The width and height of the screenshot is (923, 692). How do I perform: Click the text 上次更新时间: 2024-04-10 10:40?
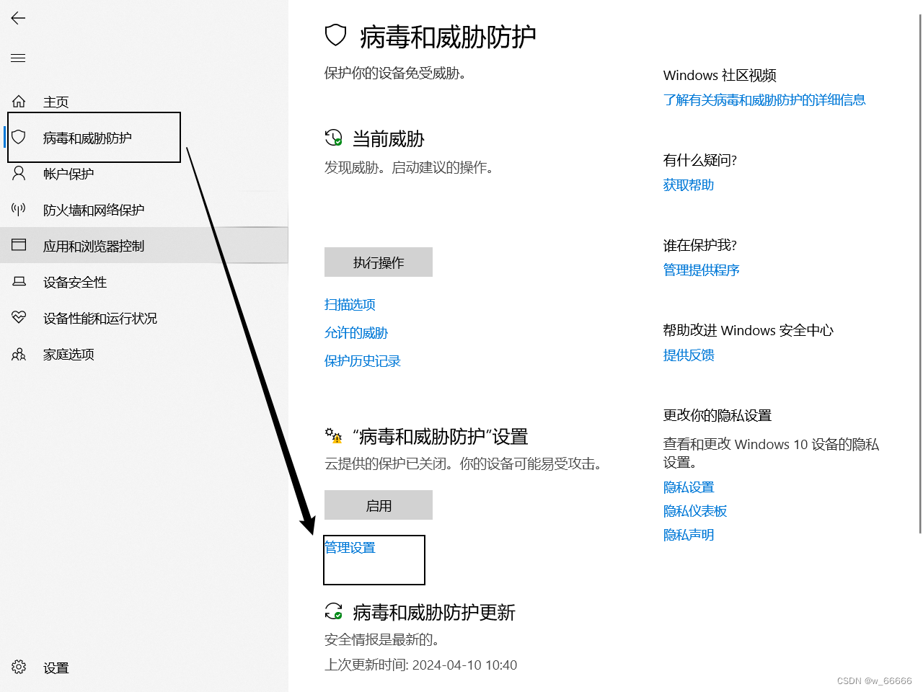421,665
